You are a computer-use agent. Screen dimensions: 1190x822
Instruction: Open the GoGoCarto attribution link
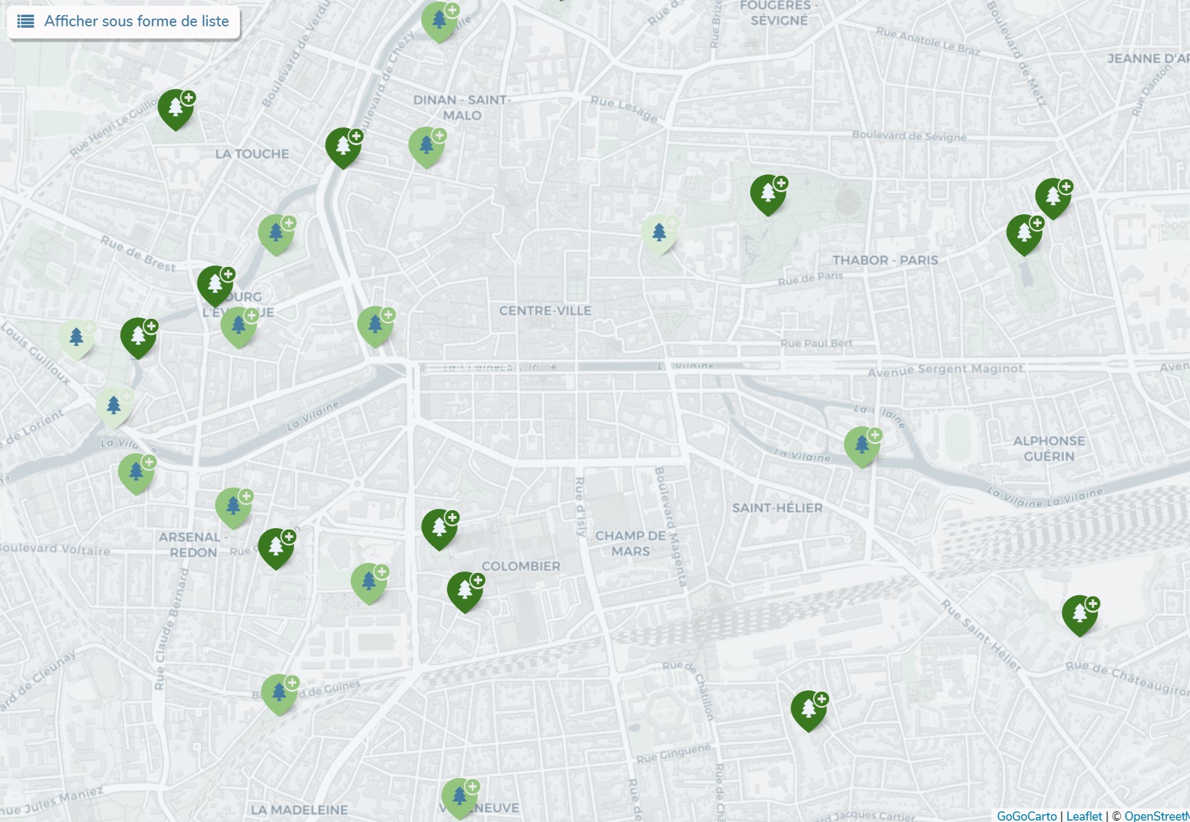(1026, 816)
